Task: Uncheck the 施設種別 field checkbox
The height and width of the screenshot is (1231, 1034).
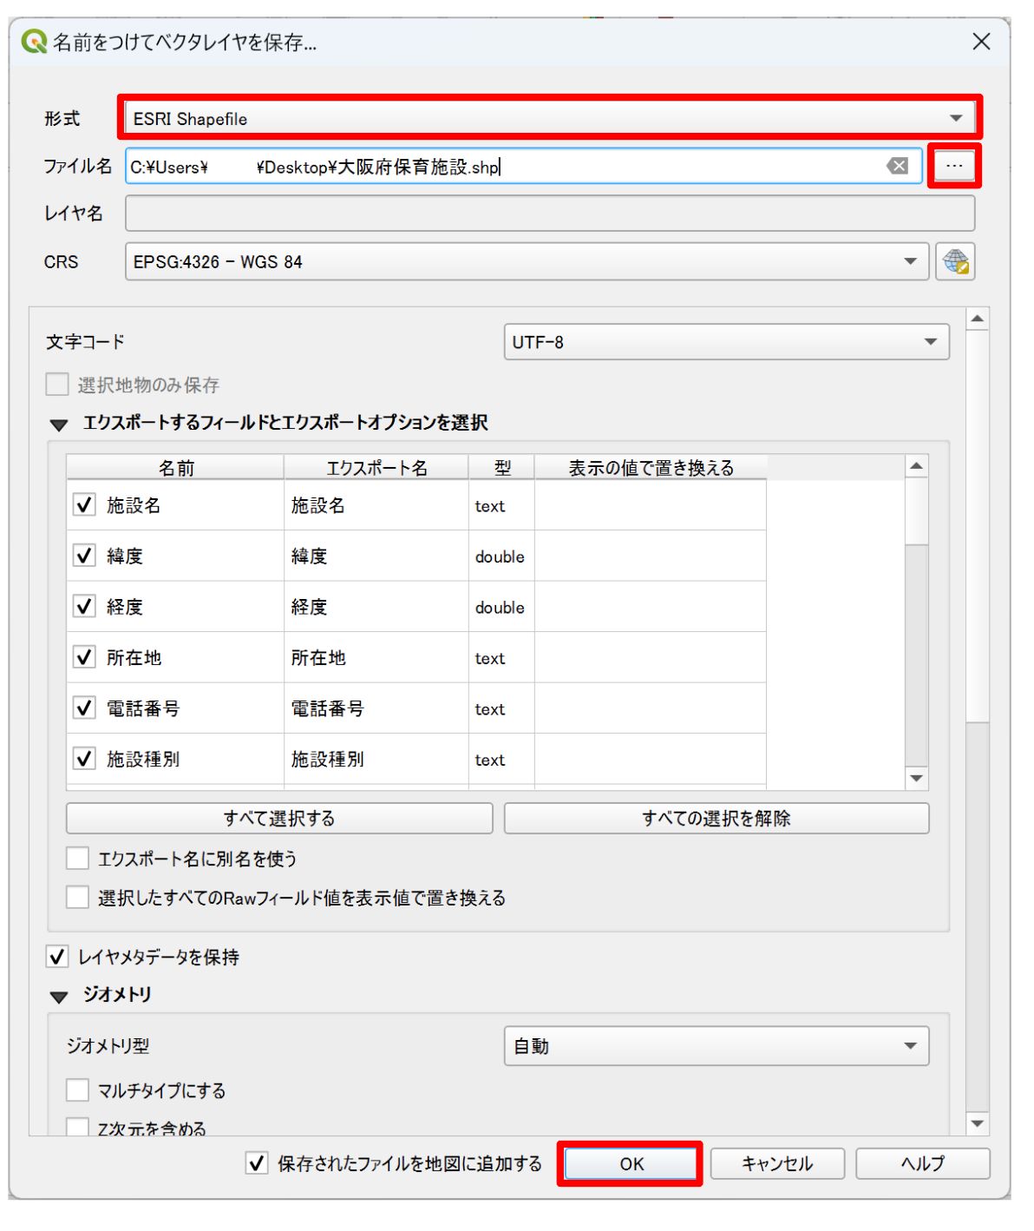Action: (x=84, y=759)
